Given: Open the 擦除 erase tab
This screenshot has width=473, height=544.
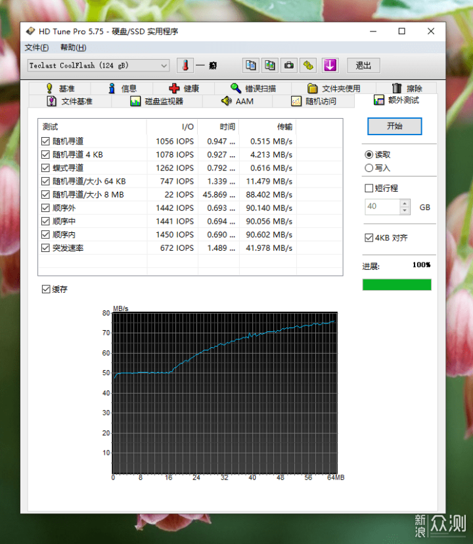Looking at the screenshot, I should click(407, 89).
